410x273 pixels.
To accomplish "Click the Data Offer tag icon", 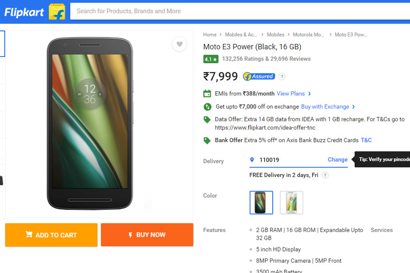I will click(x=207, y=119).
